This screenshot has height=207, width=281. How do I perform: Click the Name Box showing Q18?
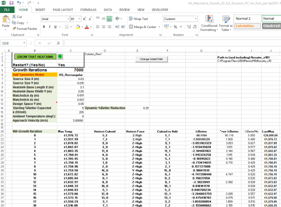pos(12,43)
